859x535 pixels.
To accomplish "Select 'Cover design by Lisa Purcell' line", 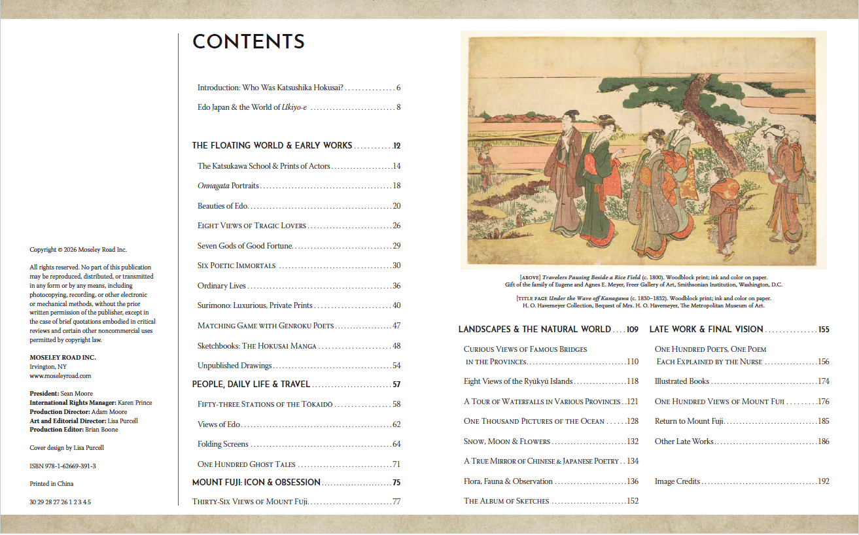I will click(x=67, y=448).
